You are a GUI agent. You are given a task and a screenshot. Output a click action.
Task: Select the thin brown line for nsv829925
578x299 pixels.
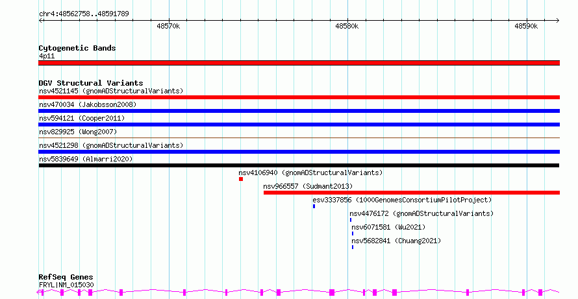pyautogui.click(x=299, y=138)
